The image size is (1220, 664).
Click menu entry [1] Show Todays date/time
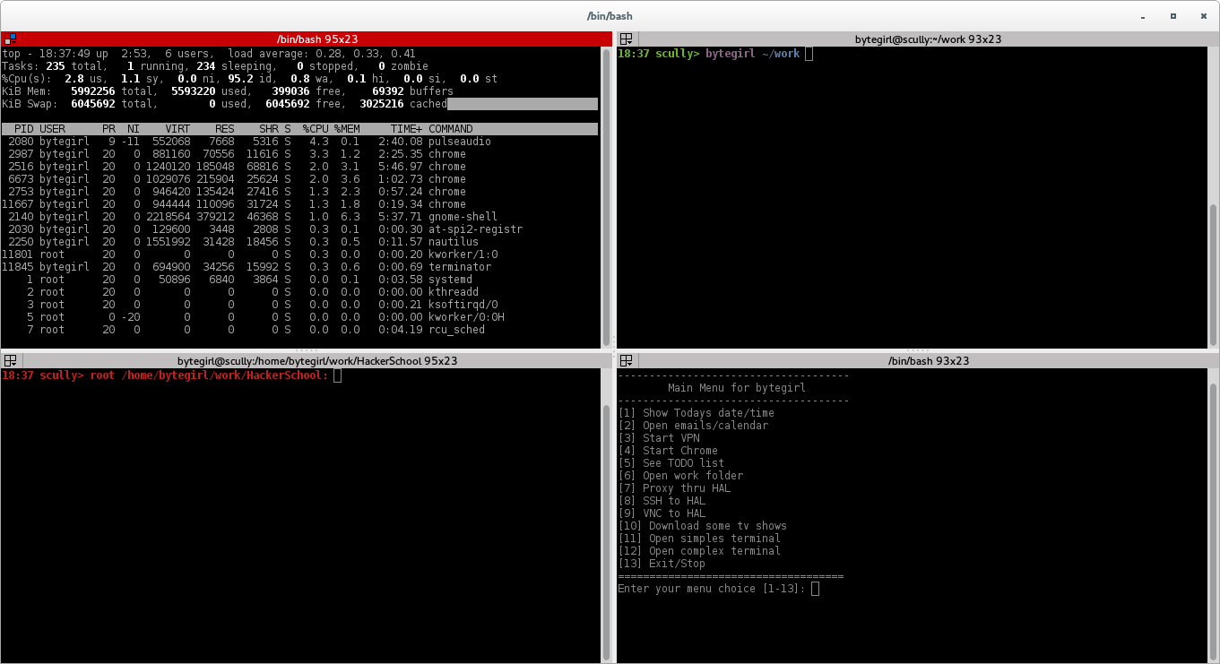[696, 413]
